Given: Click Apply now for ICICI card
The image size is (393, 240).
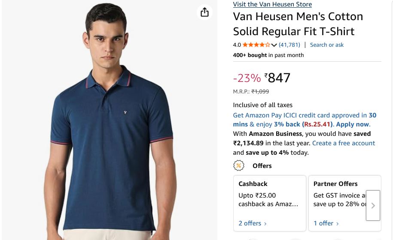Looking at the screenshot, I should pyautogui.click(x=353, y=124).
